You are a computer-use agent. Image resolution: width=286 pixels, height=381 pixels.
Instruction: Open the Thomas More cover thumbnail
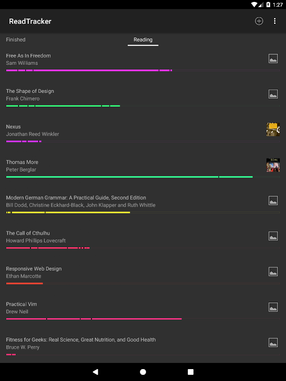(273, 165)
